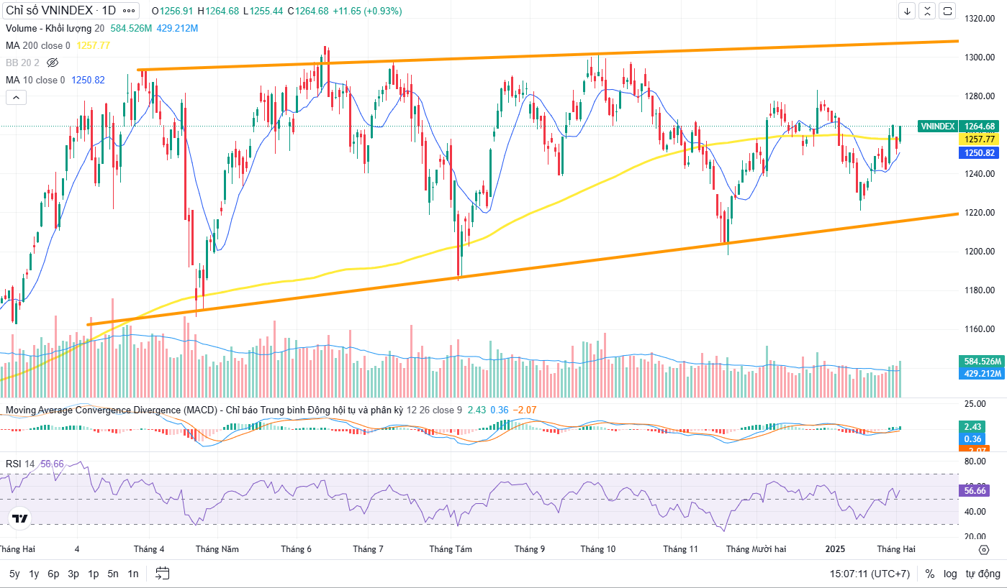Select the 6p time range
1007x588 pixels.
[53, 574]
